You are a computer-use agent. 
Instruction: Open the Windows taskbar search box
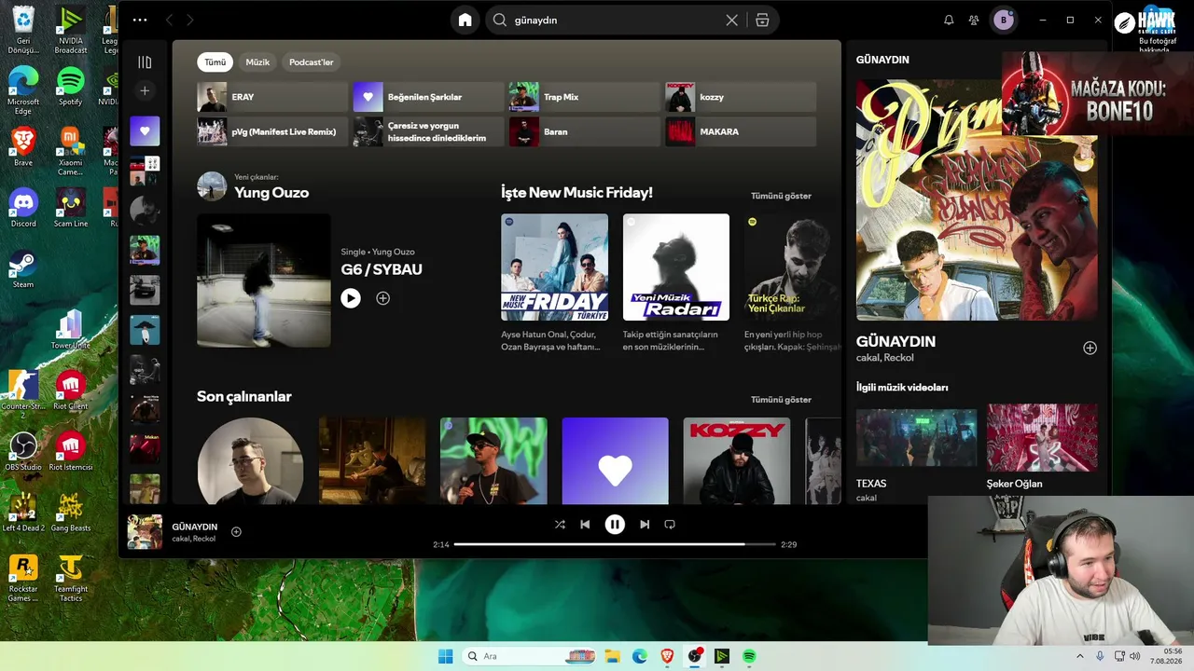[x=529, y=656]
